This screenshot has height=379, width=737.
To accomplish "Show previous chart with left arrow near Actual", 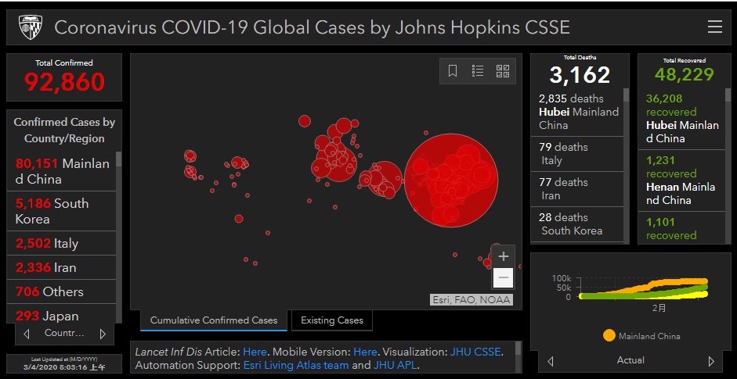I will 550,361.
